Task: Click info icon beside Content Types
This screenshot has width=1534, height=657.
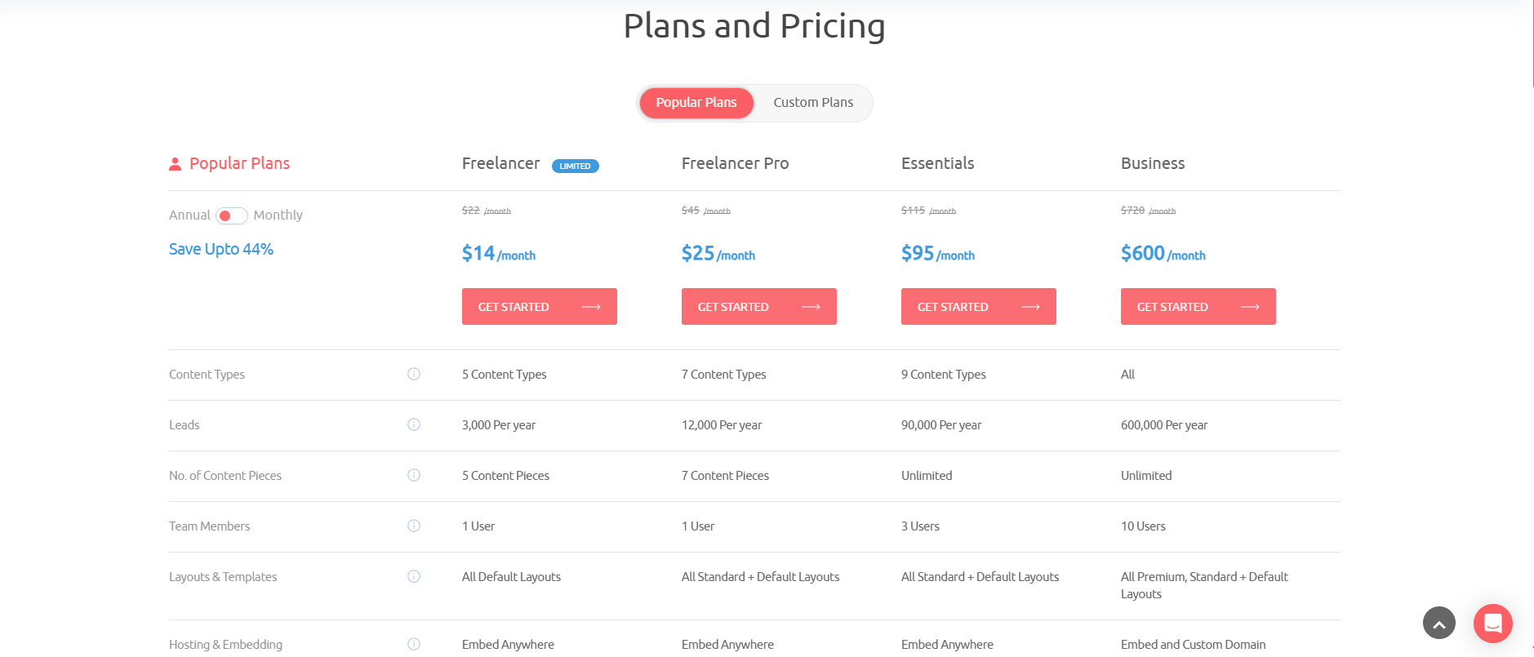Action: coord(414,374)
